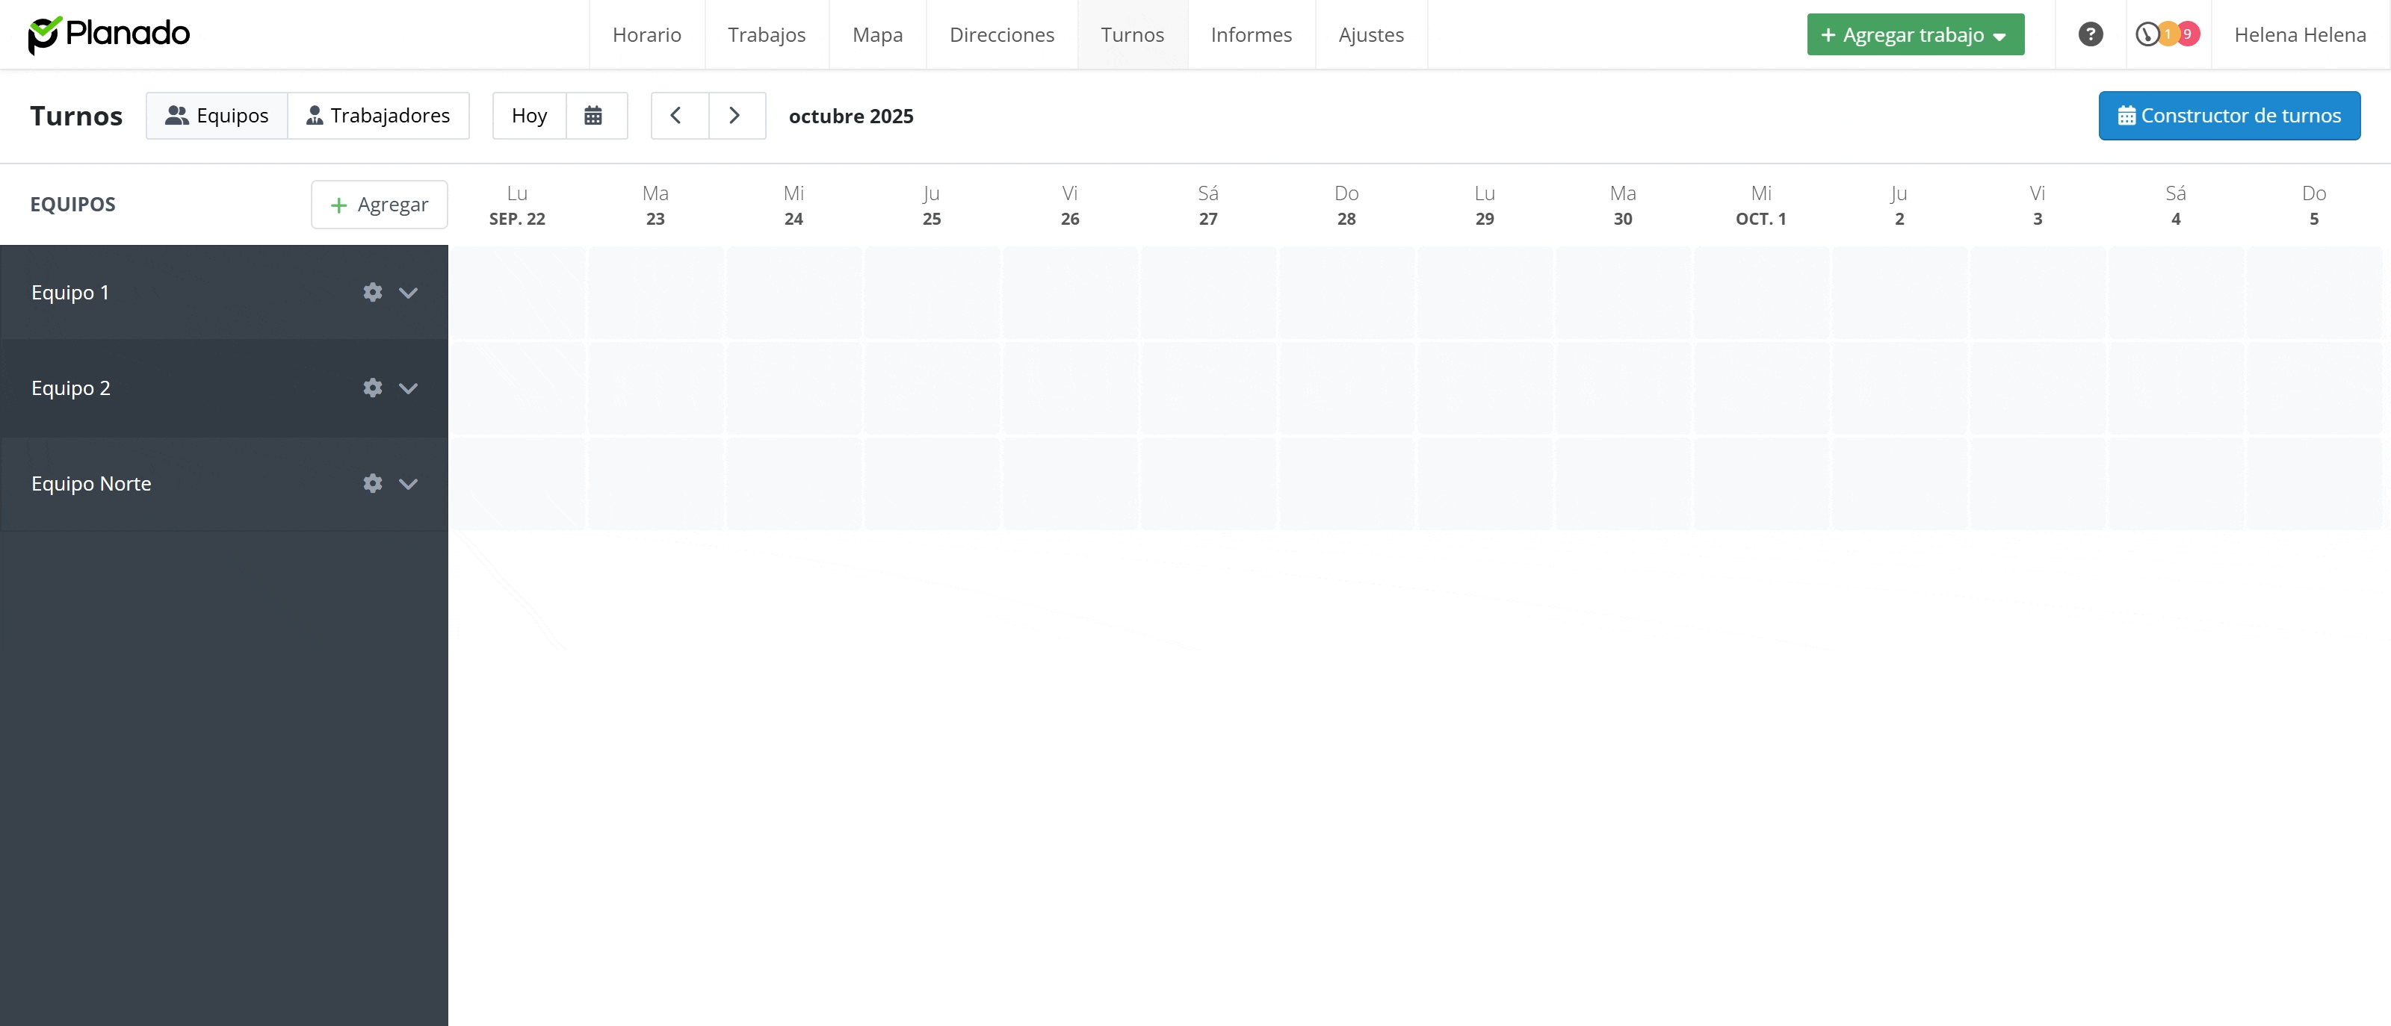Open the Horario tab
2391x1026 pixels.
[x=646, y=34]
